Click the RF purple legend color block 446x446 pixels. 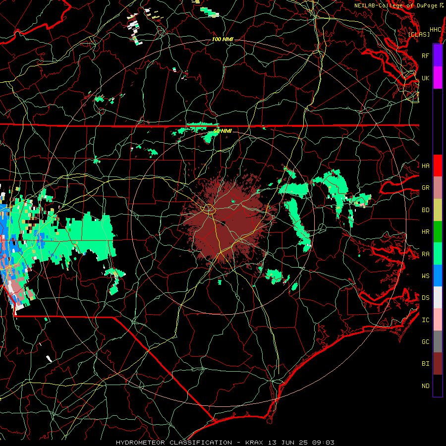438,56
